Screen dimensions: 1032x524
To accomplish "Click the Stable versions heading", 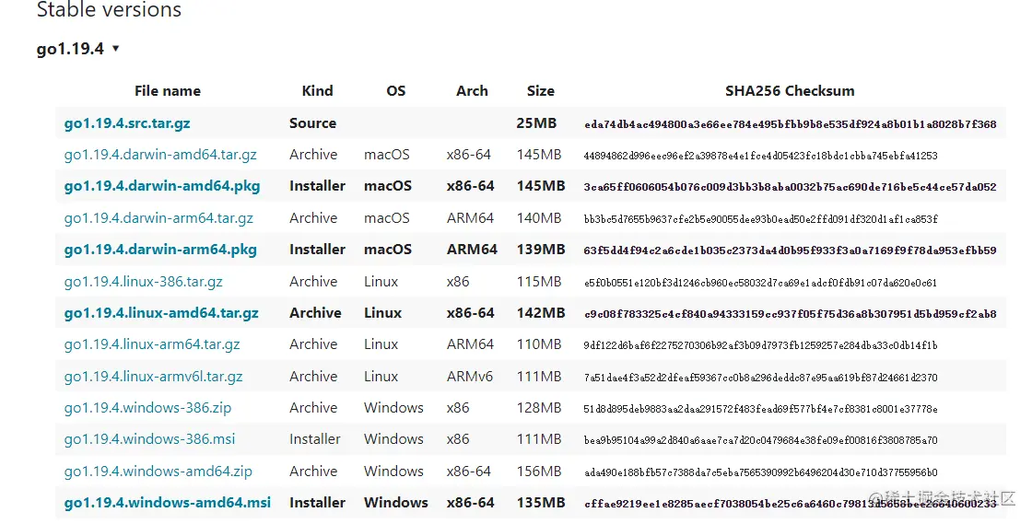I will 110,9.
